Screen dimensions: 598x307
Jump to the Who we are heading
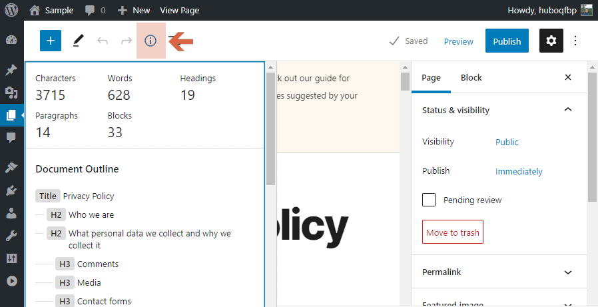[91, 214]
